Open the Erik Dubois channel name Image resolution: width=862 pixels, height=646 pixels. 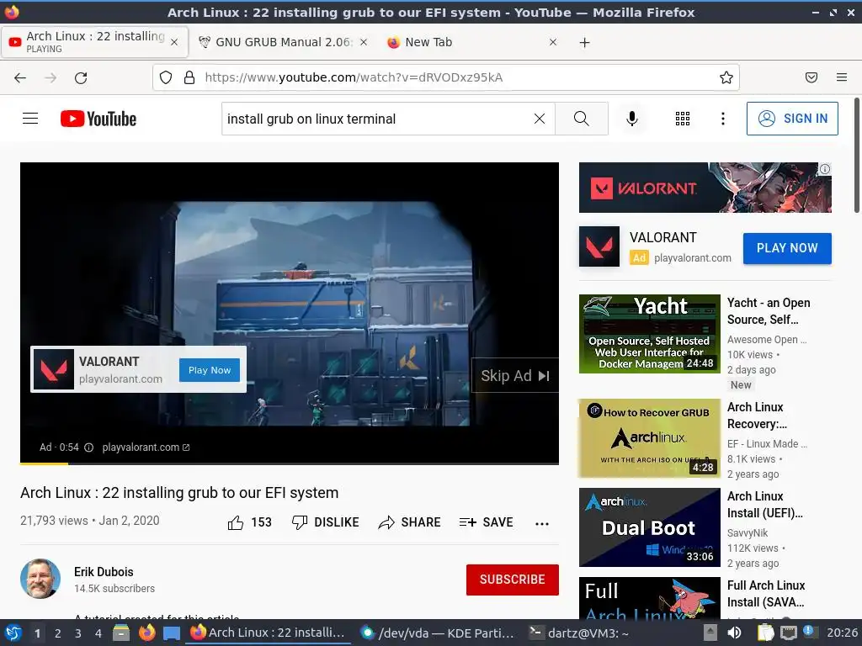(104, 572)
